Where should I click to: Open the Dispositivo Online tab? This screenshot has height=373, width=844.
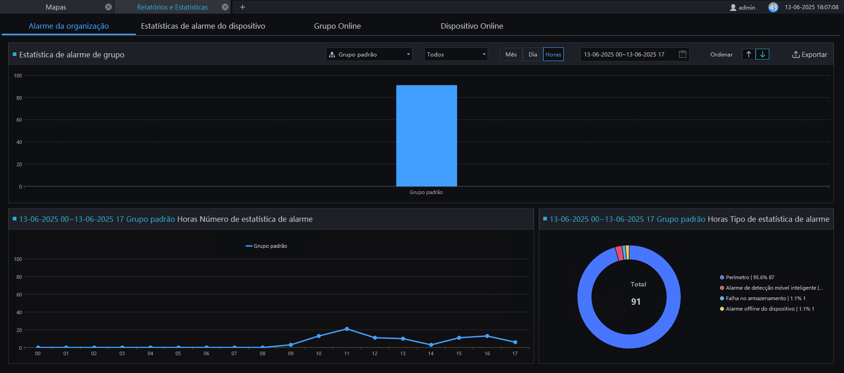point(472,26)
